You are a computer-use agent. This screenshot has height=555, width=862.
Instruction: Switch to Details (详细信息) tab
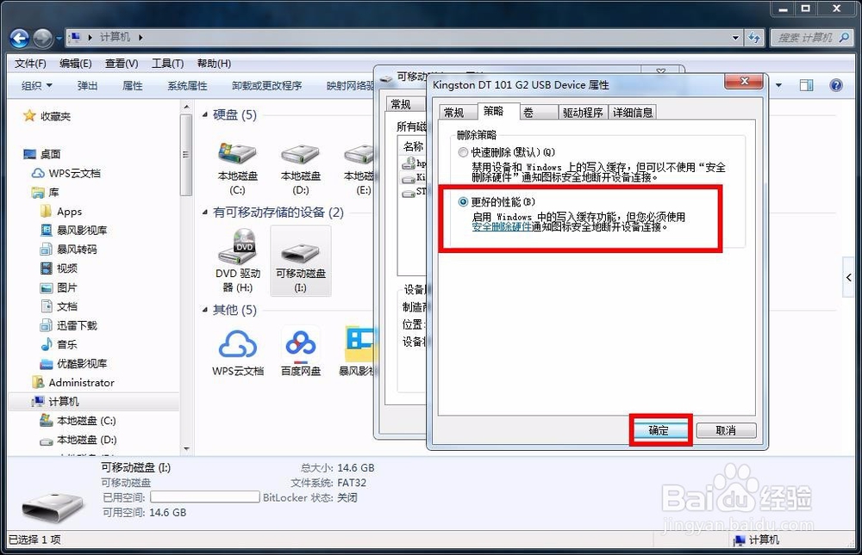[x=633, y=113]
